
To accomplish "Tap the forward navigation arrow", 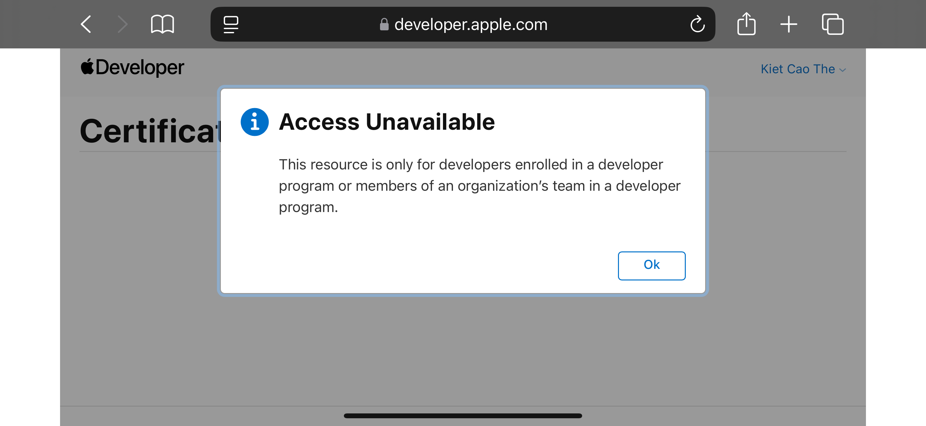I will 123,24.
